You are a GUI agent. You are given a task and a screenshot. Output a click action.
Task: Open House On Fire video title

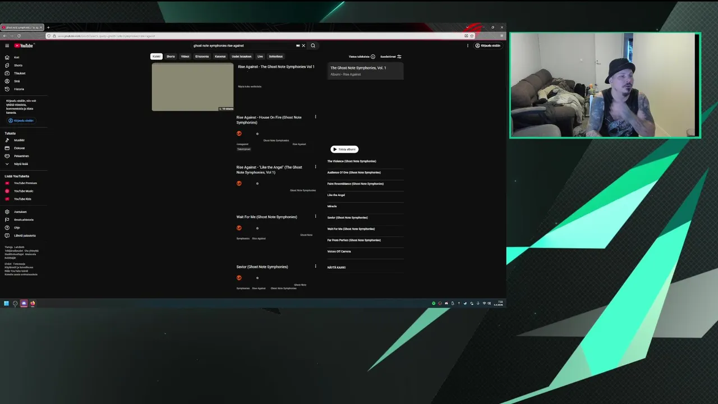pos(269,120)
